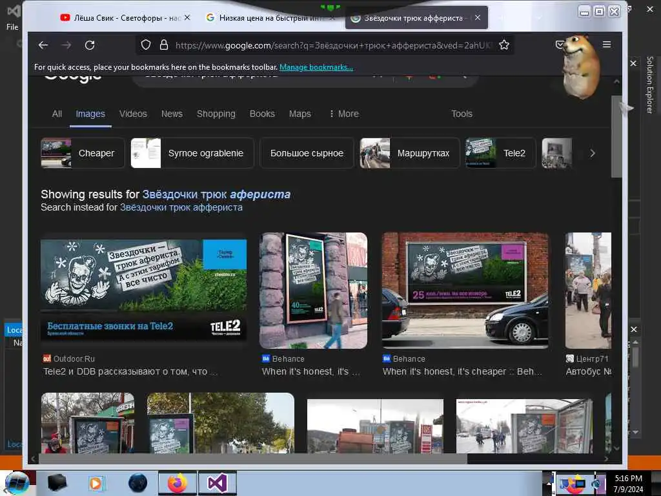Select the Cheaper suggestion chip
Viewport: 661px width, 496px height.
click(x=83, y=153)
